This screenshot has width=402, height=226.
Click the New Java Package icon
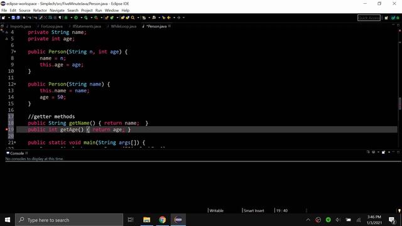pyautogui.click(x=106, y=18)
